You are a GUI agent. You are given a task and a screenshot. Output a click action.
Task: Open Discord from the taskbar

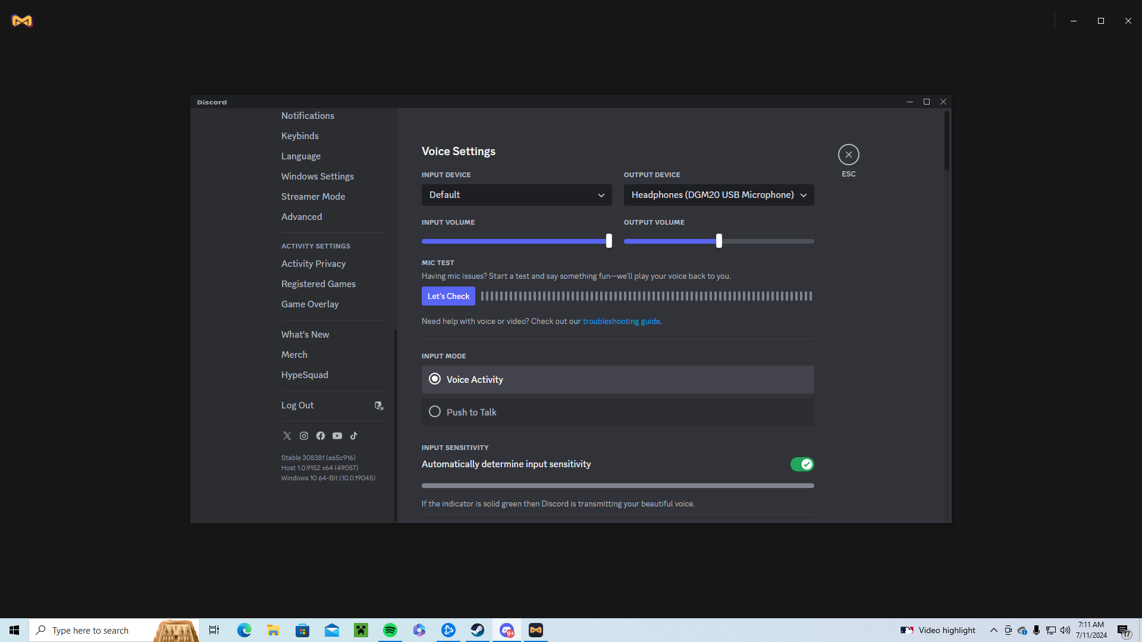[x=507, y=630]
